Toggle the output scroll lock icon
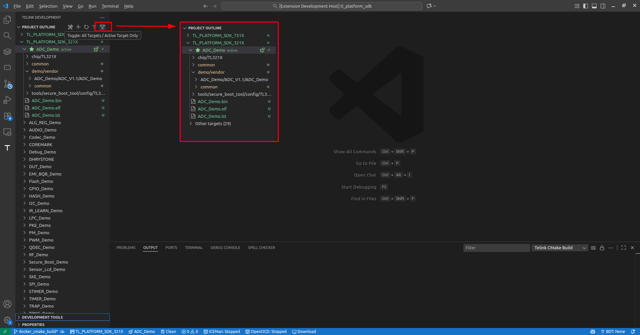 602,248
